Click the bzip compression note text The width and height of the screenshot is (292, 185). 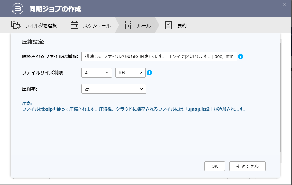pyautogui.click(x=134, y=109)
